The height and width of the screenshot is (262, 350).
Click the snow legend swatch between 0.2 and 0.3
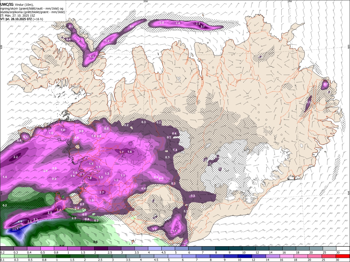tap(7, 248)
